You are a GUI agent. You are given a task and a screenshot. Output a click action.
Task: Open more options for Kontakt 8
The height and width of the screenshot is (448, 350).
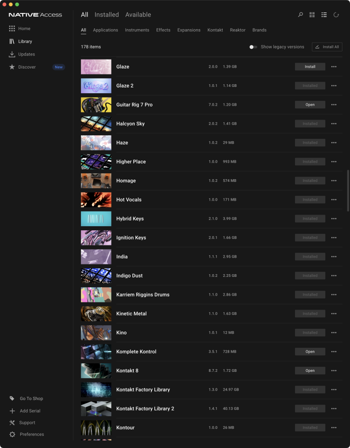pyautogui.click(x=334, y=370)
